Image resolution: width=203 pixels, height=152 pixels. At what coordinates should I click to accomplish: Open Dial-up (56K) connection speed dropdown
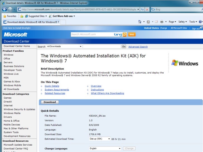[100, 139]
